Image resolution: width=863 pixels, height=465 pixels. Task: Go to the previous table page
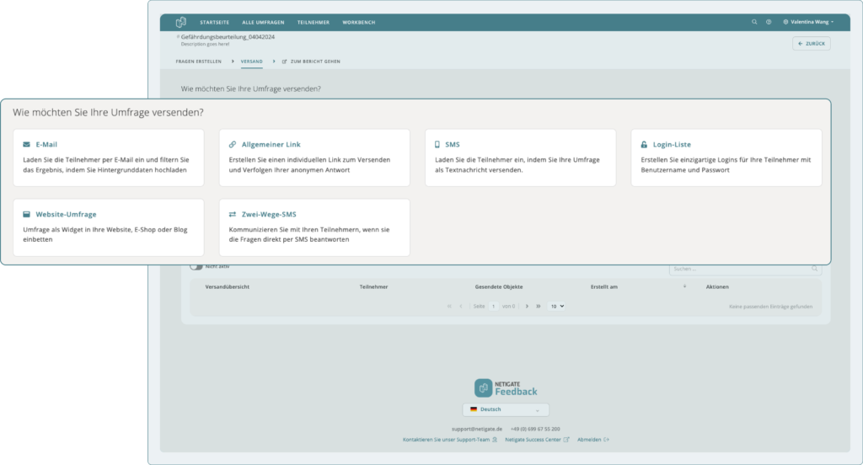click(x=461, y=306)
